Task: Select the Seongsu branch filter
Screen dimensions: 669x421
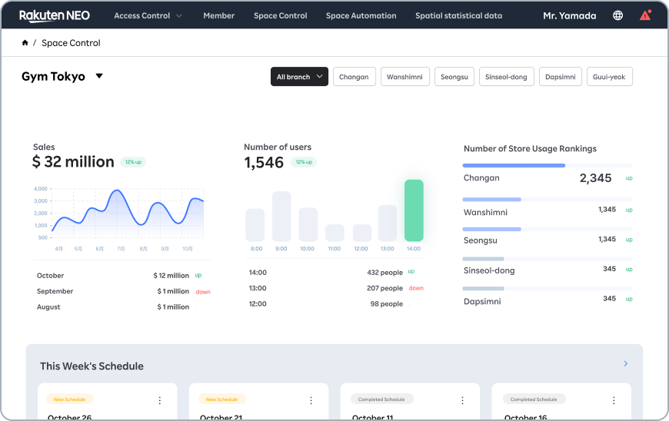Action: (454, 77)
